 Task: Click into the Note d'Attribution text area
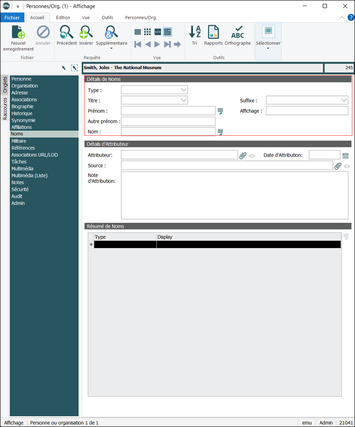click(235, 195)
